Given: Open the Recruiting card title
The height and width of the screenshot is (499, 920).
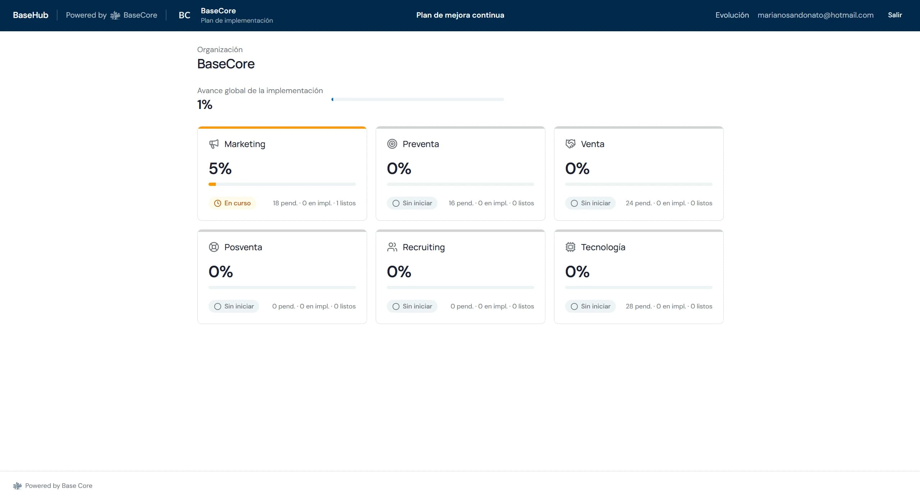Looking at the screenshot, I should [x=424, y=247].
